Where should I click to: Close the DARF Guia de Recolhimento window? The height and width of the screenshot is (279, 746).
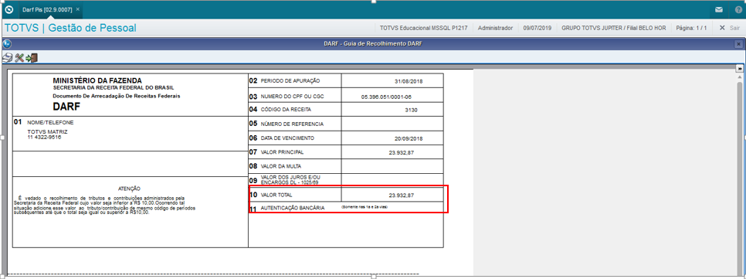click(738, 44)
